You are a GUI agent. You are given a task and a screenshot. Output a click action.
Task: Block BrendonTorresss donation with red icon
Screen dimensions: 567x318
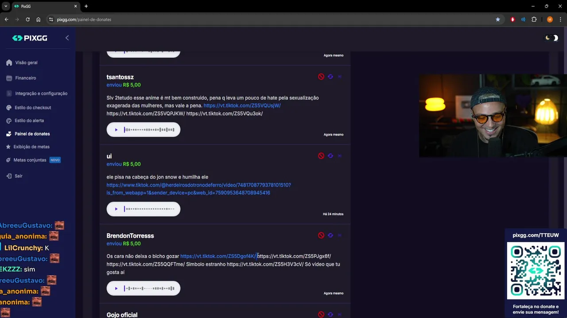coord(321,235)
